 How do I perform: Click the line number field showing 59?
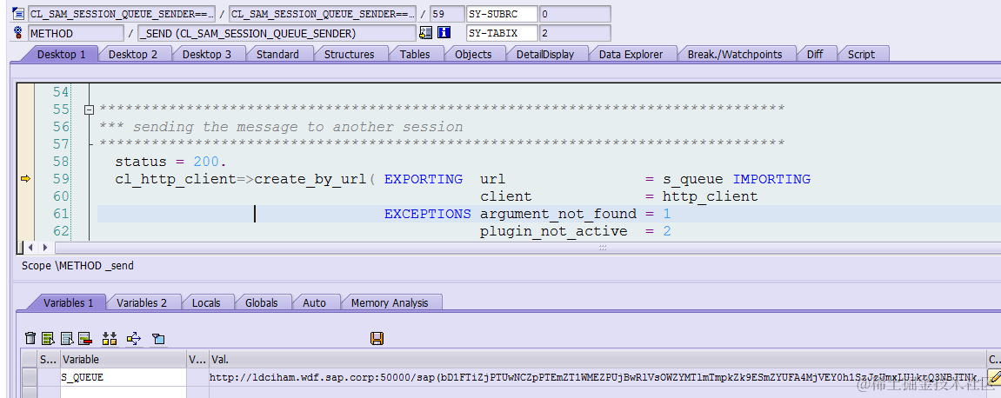point(447,14)
